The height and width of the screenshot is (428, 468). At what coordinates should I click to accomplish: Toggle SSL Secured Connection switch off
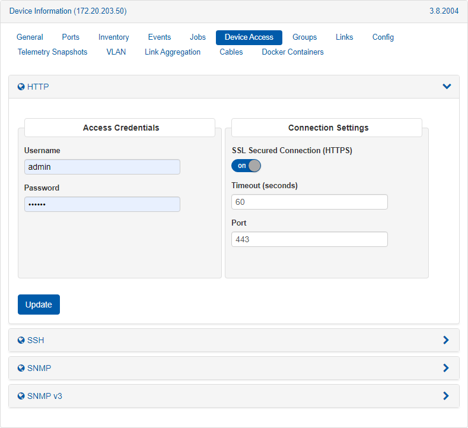tap(246, 166)
